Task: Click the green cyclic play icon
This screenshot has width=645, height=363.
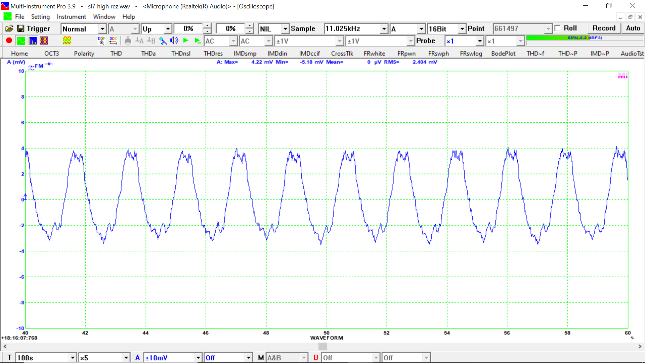Action: tap(198, 41)
